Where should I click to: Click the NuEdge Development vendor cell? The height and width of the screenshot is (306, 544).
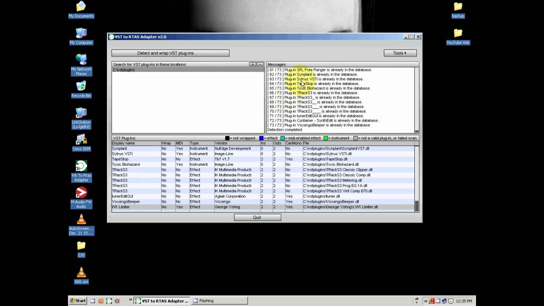point(233,149)
